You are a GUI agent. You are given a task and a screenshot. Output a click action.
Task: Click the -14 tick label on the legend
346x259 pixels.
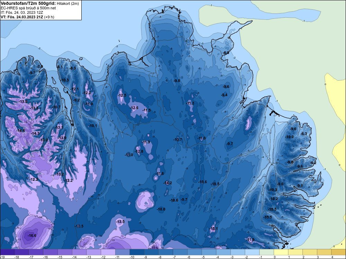click(x=74, y=257)
